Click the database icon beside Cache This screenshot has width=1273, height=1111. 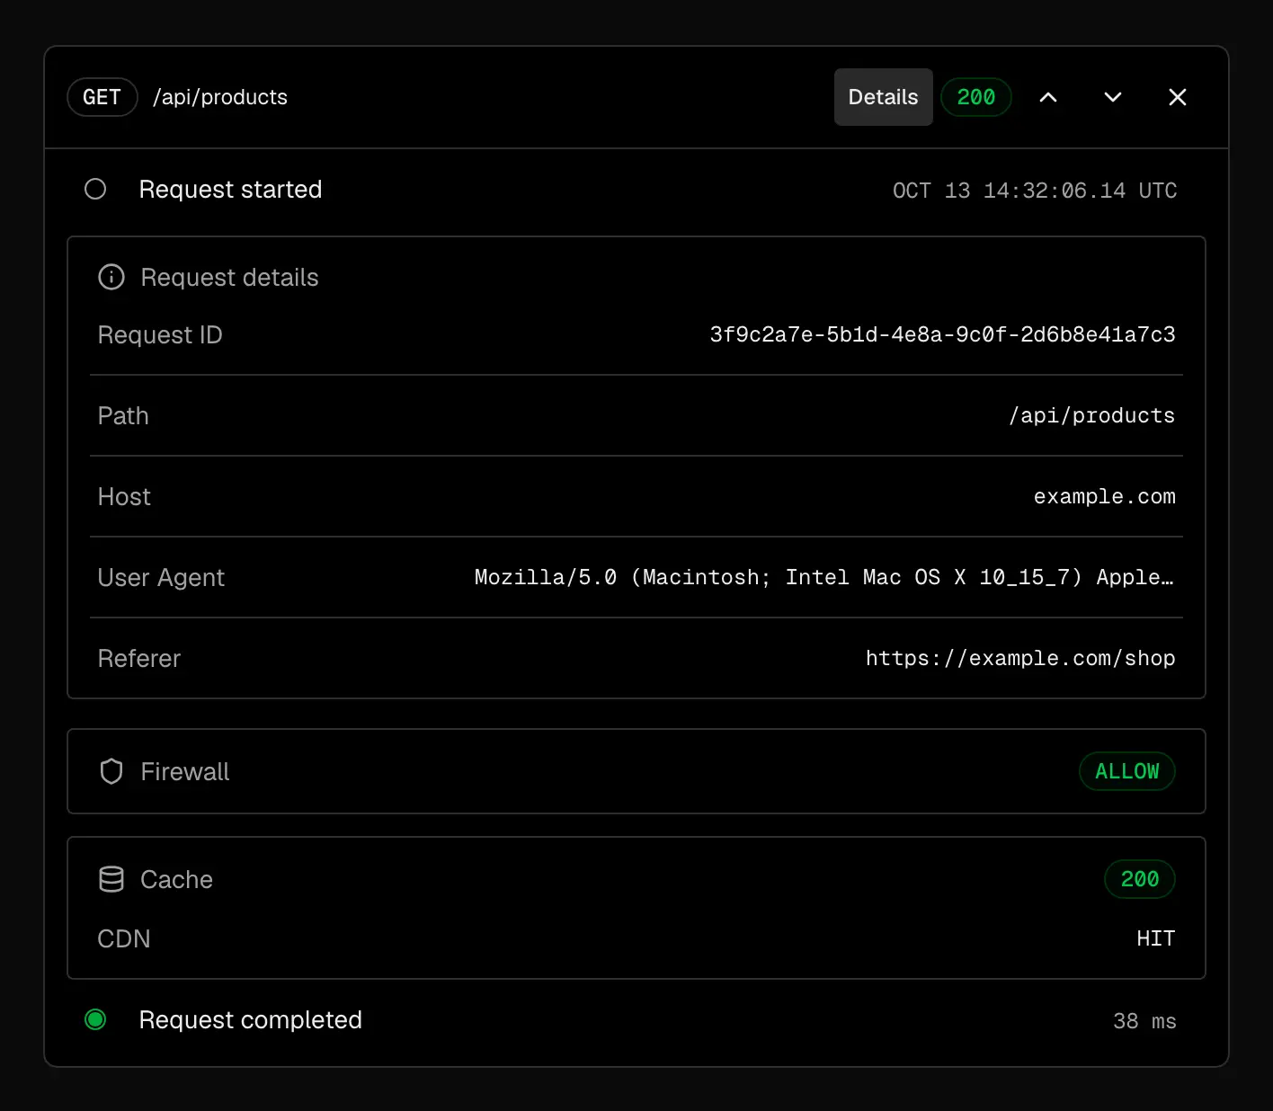[111, 879]
